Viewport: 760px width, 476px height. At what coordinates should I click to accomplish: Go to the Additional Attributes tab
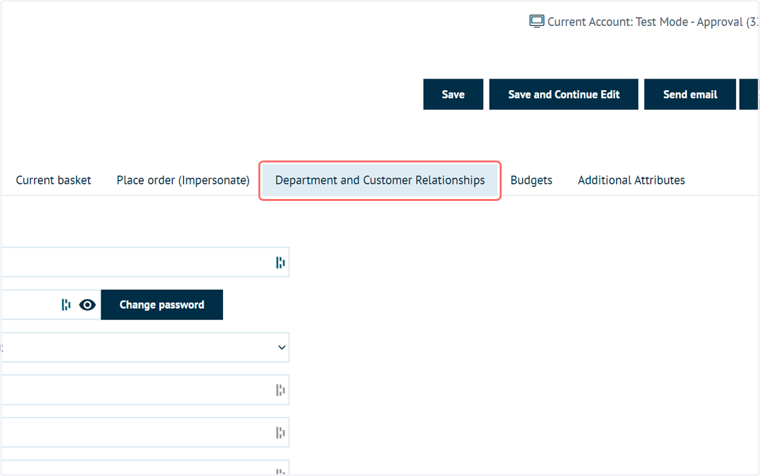[x=631, y=181]
